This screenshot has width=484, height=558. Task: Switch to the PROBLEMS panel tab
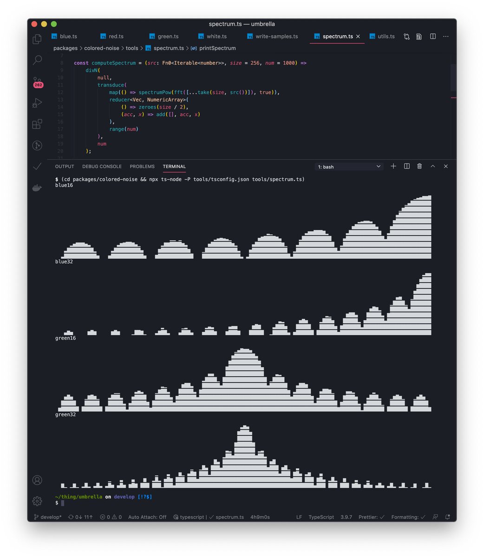tap(142, 166)
